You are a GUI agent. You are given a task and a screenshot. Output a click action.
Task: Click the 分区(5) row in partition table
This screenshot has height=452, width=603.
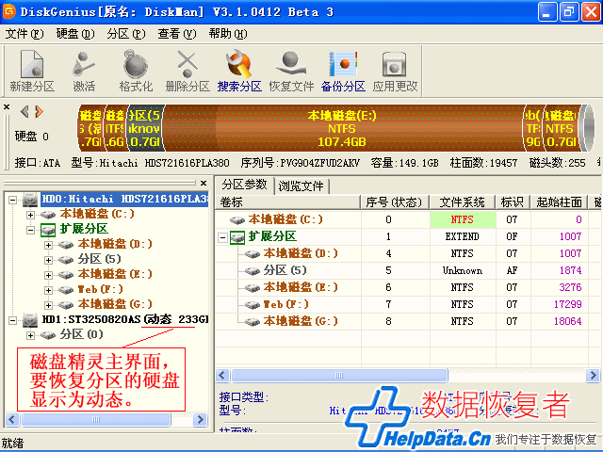click(x=408, y=270)
